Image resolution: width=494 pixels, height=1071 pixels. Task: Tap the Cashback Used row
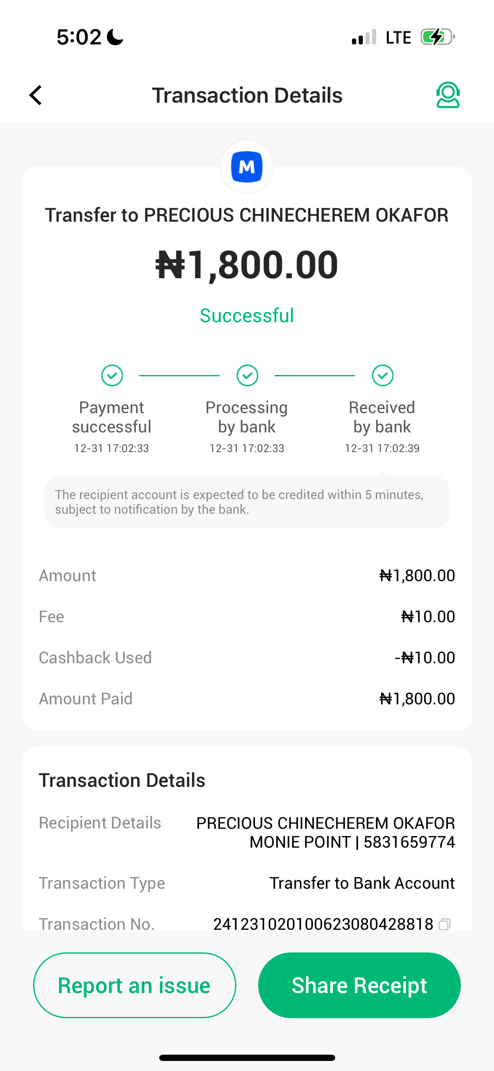tap(247, 658)
